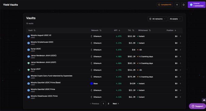The image size is (206, 111).
Task: Expand Morpho August USDC V2 row chevron
Action: [x=180, y=36]
